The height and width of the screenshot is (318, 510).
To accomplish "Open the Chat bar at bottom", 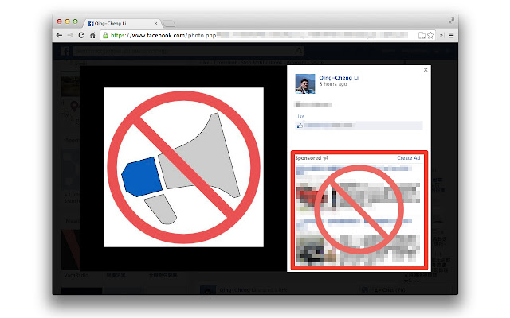I will coord(406,289).
